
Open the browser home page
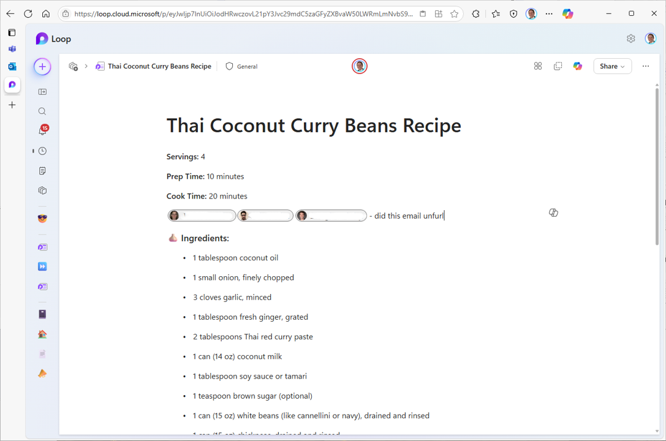pos(46,13)
